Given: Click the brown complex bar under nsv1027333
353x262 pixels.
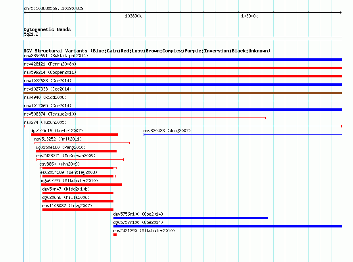Looking at the screenshot, I should click(182, 93).
